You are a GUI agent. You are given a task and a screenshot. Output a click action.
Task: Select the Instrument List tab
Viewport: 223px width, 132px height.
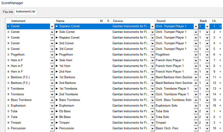[x=26, y=11]
